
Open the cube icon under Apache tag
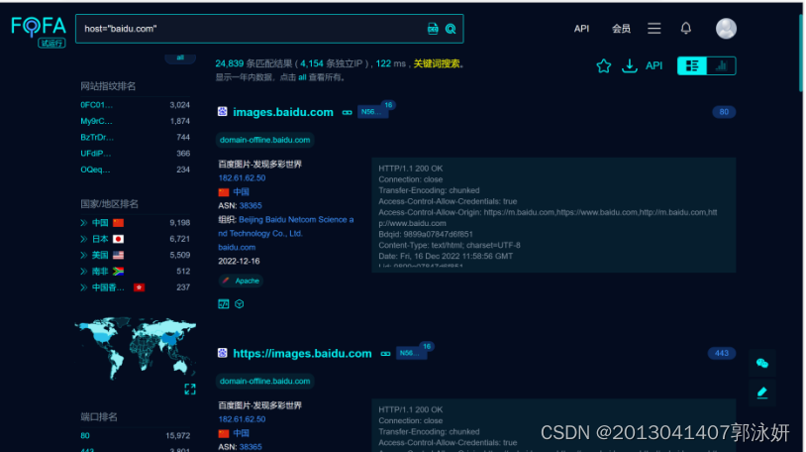[239, 304]
